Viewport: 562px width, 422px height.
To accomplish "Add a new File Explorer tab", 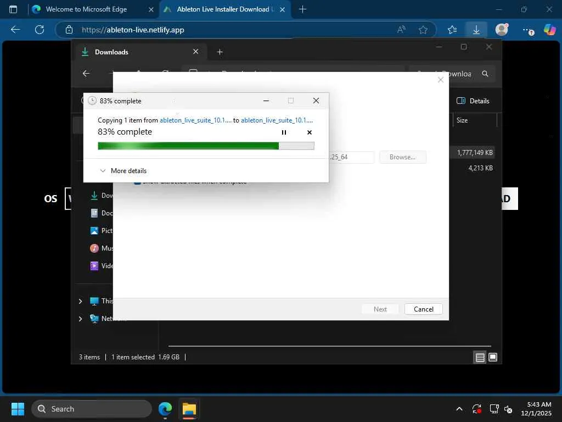I will tap(220, 52).
